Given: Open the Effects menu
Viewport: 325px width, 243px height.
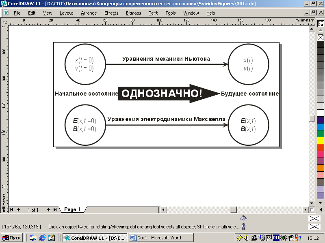Looking at the screenshot, I should click(111, 13).
